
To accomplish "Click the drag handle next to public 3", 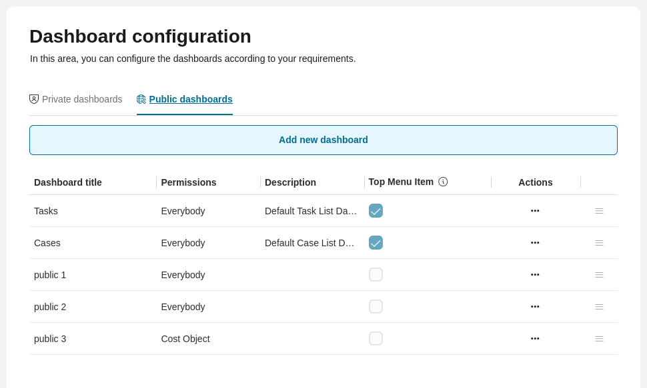I will (x=599, y=339).
